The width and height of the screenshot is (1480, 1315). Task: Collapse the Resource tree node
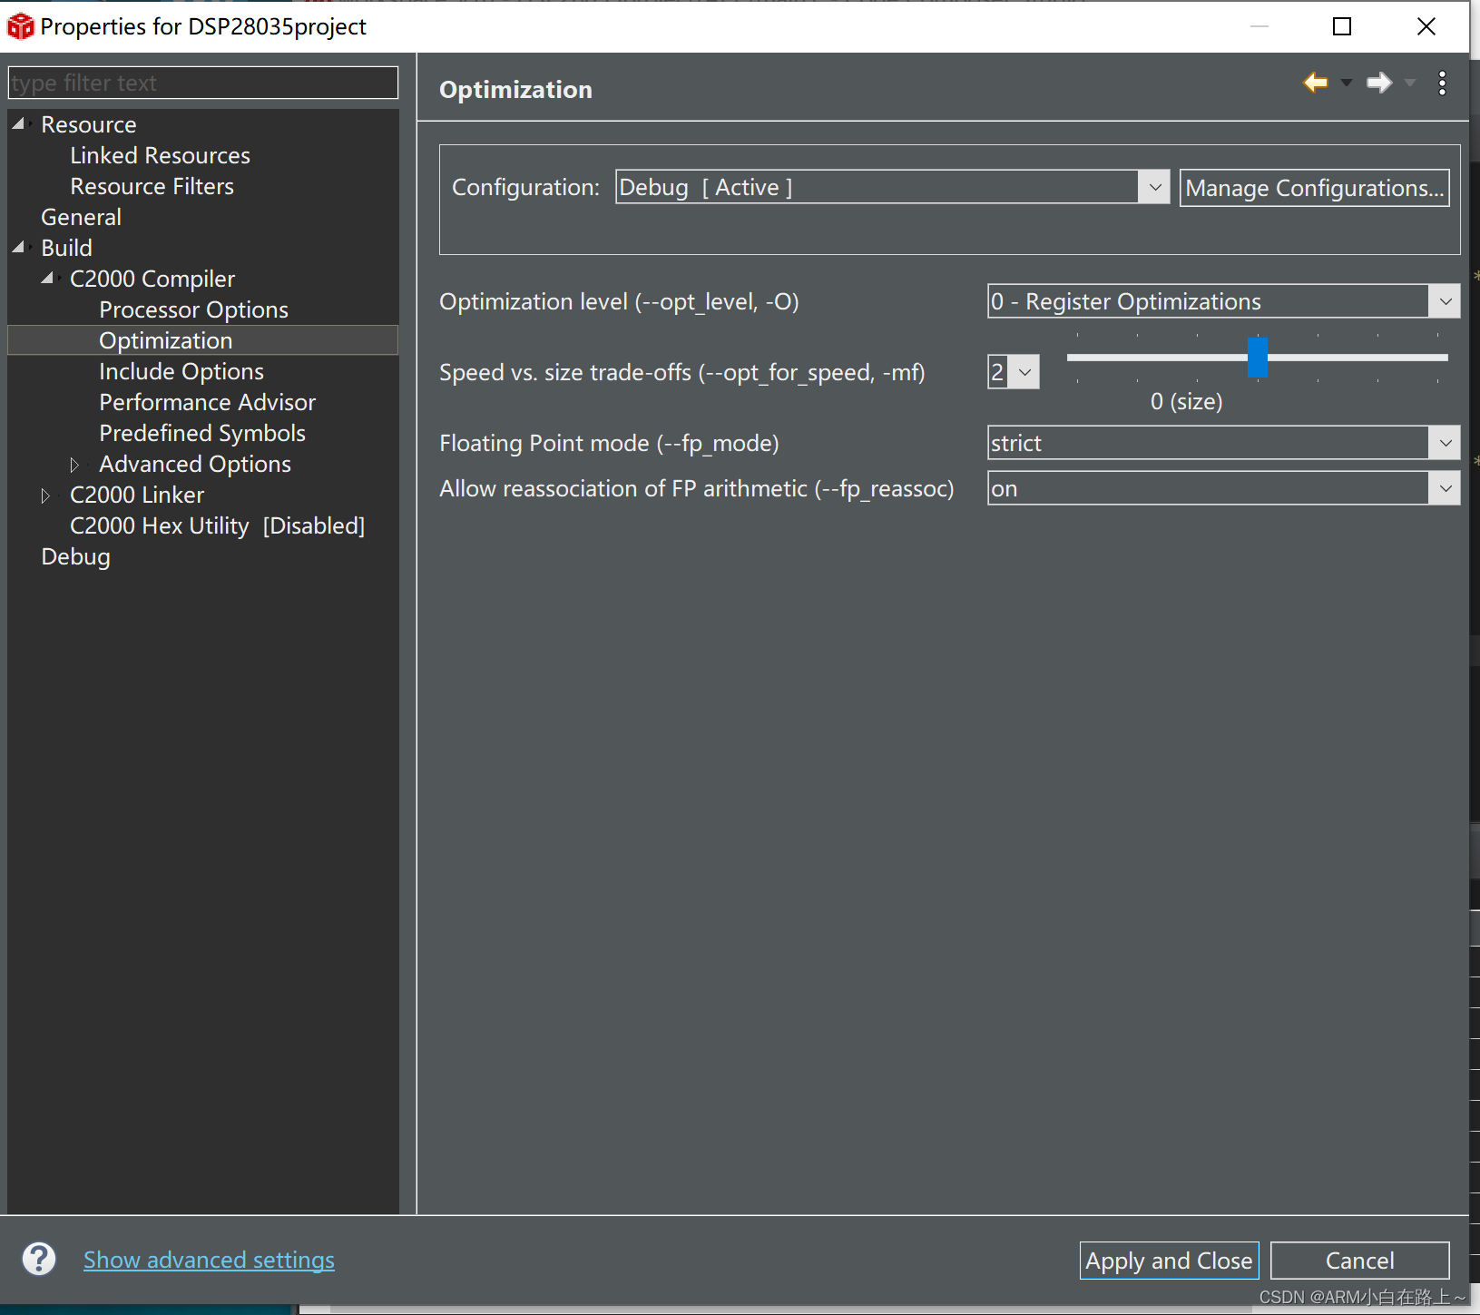click(19, 123)
